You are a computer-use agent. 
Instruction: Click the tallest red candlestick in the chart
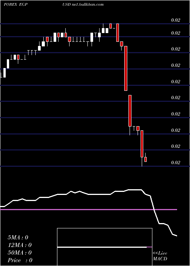[126, 68]
